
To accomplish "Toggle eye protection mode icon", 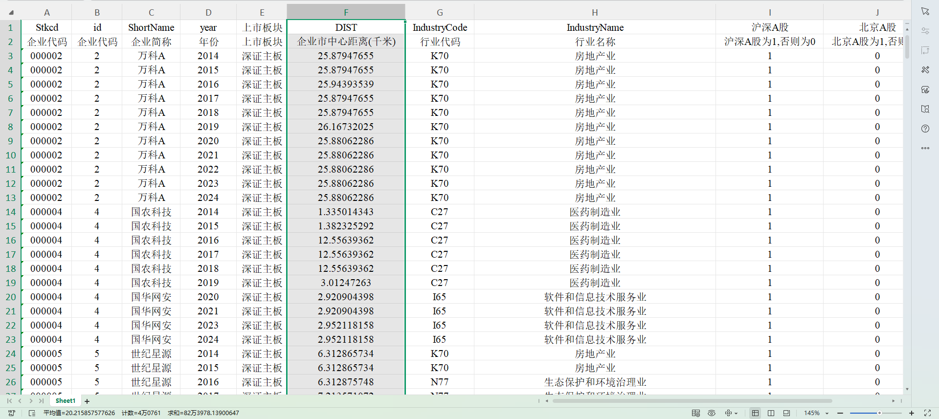I will pyautogui.click(x=712, y=413).
